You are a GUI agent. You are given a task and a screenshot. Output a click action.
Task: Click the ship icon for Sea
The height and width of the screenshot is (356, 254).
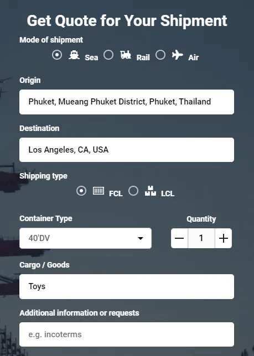point(74,55)
